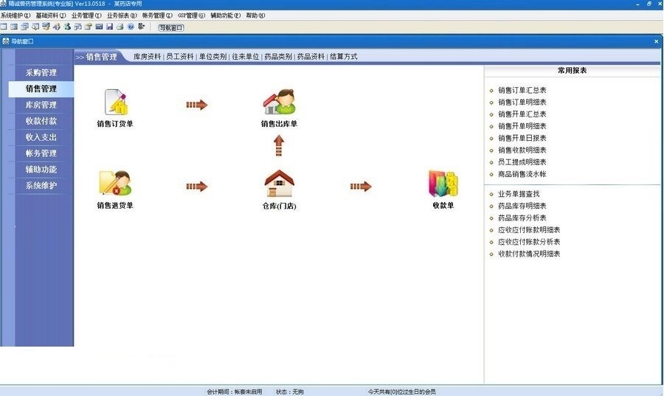Open the 仓库(门店) house icon
This screenshot has height=396, width=664.
click(279, 183)
